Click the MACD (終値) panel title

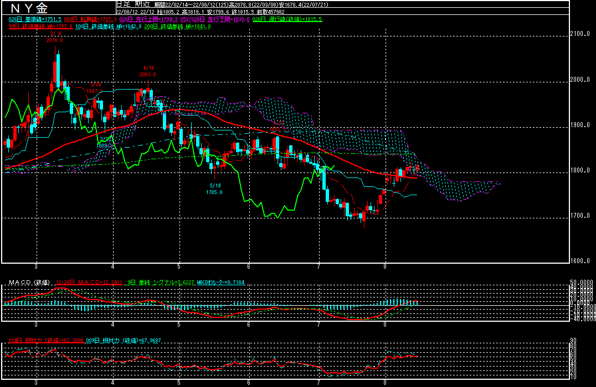(x=30, y=283)
